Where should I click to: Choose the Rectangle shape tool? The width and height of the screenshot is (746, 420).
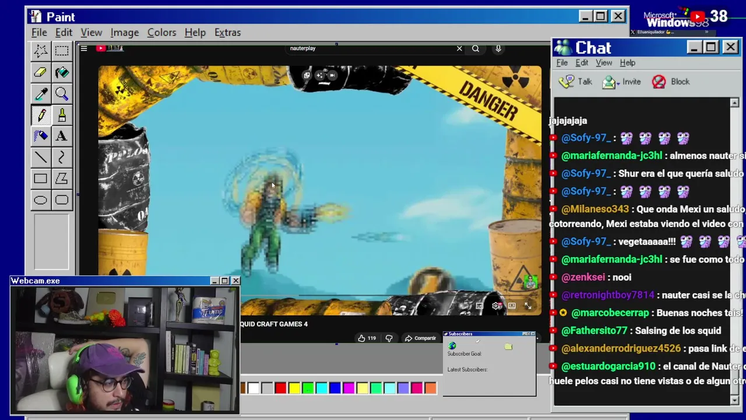pos(40,178)
